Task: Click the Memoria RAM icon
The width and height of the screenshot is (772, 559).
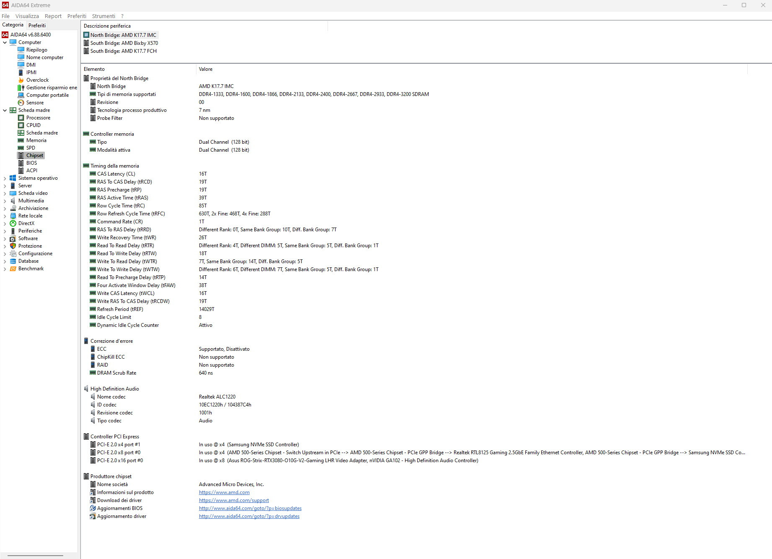Action: point(21,140)
